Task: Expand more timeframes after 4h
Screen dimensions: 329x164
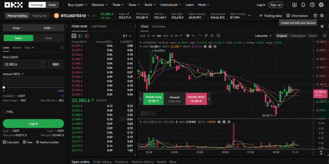Action: 181,36
